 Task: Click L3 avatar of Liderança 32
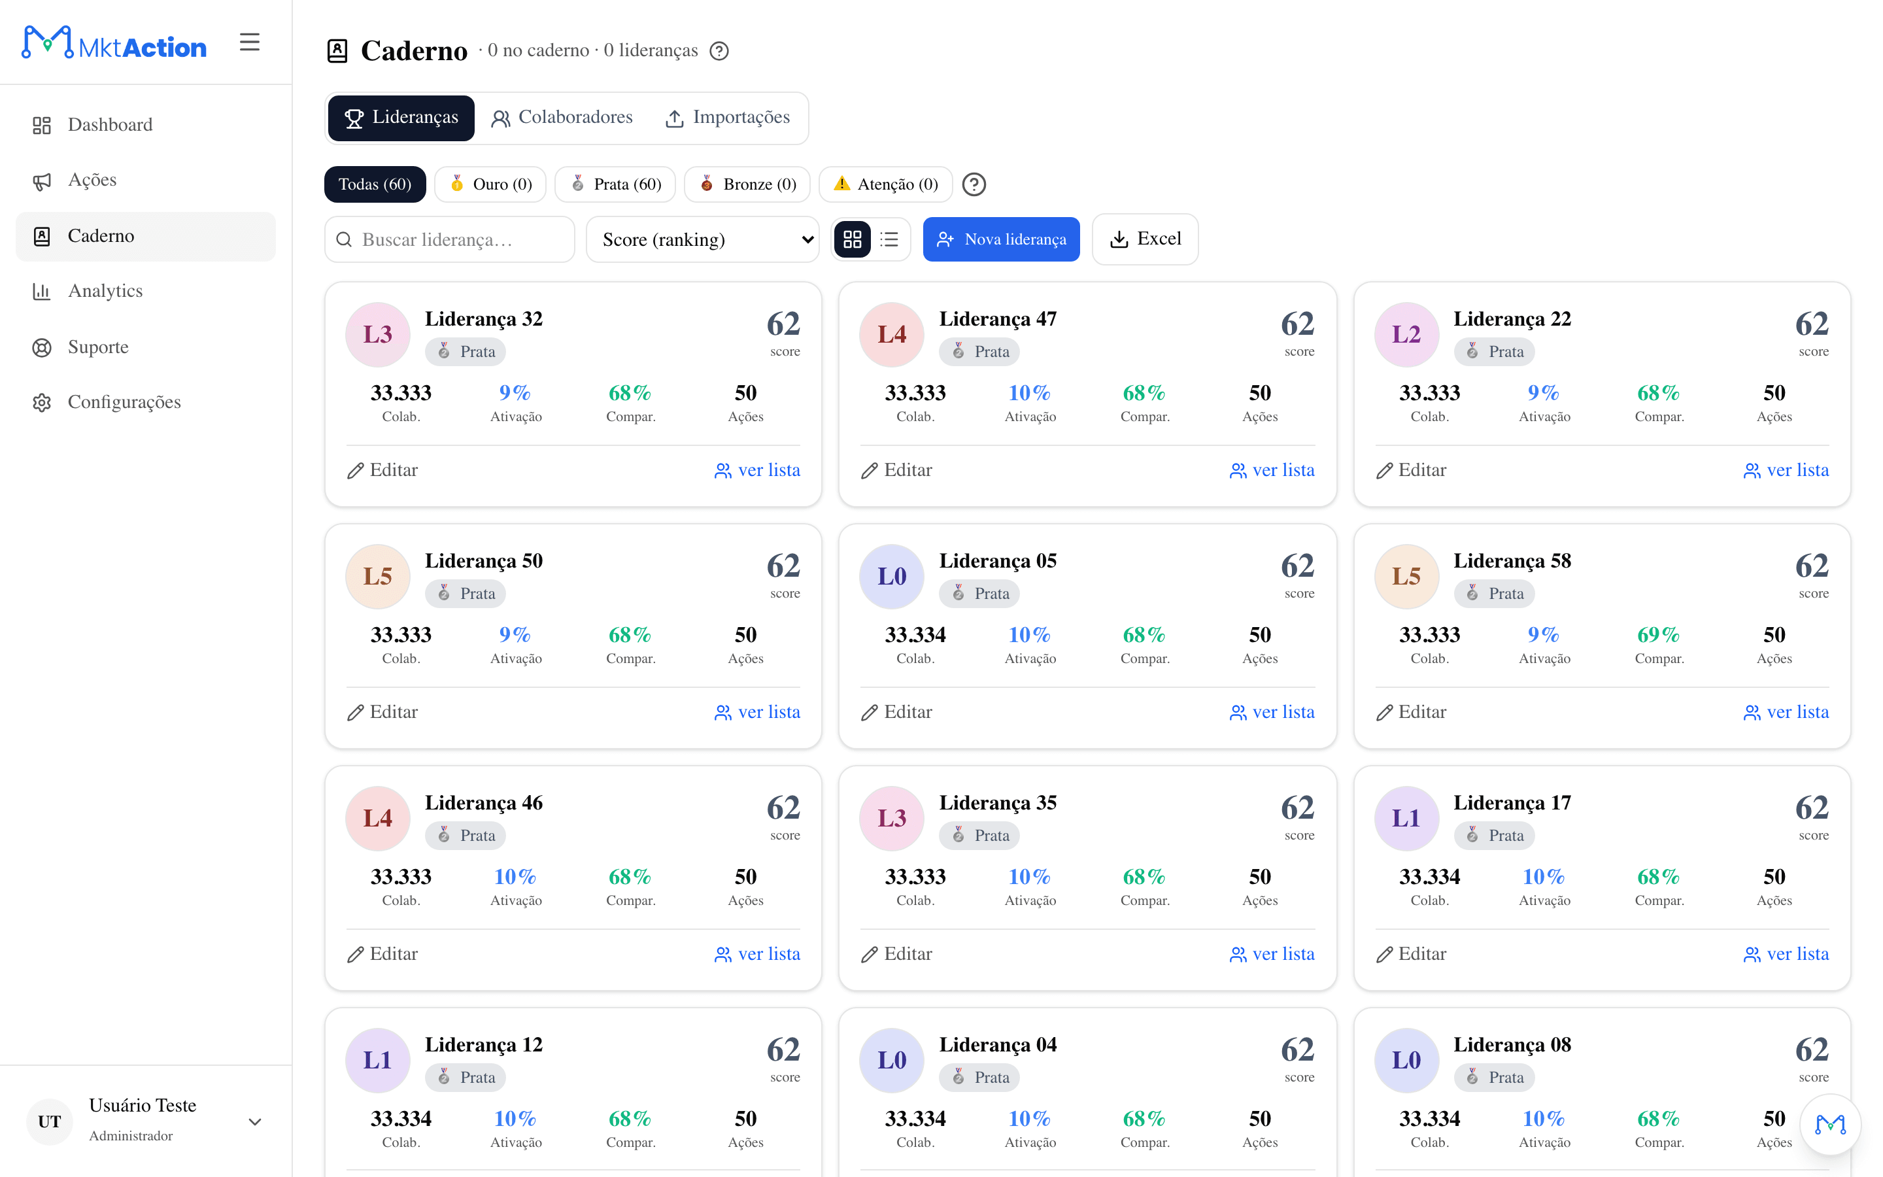(x=377, y=334)
